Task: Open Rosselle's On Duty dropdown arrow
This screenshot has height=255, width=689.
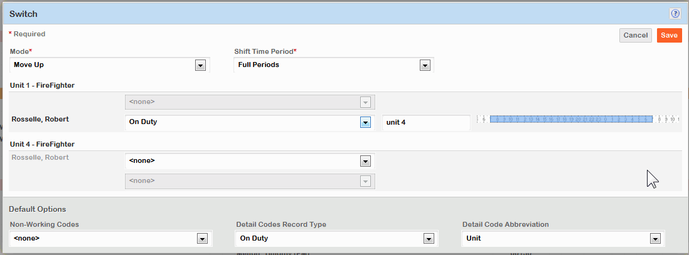Action: [x=365, y=122]
